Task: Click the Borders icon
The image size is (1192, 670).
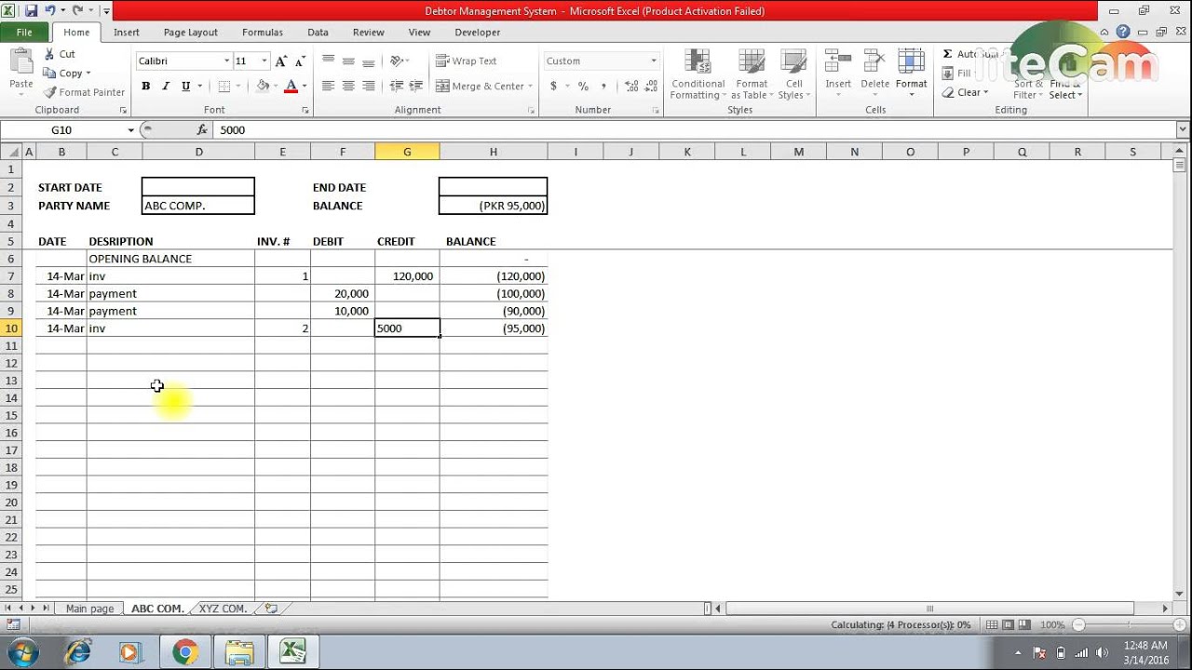Action: pyautogui.click(x=223, y=87)
